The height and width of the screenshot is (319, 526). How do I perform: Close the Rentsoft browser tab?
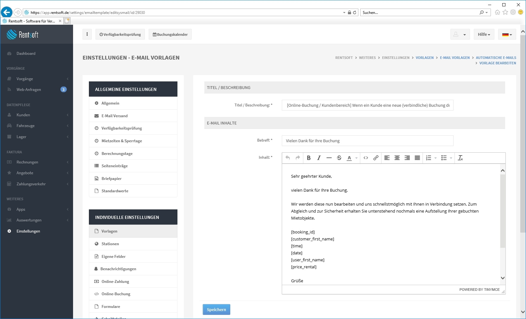coord(60,21)
